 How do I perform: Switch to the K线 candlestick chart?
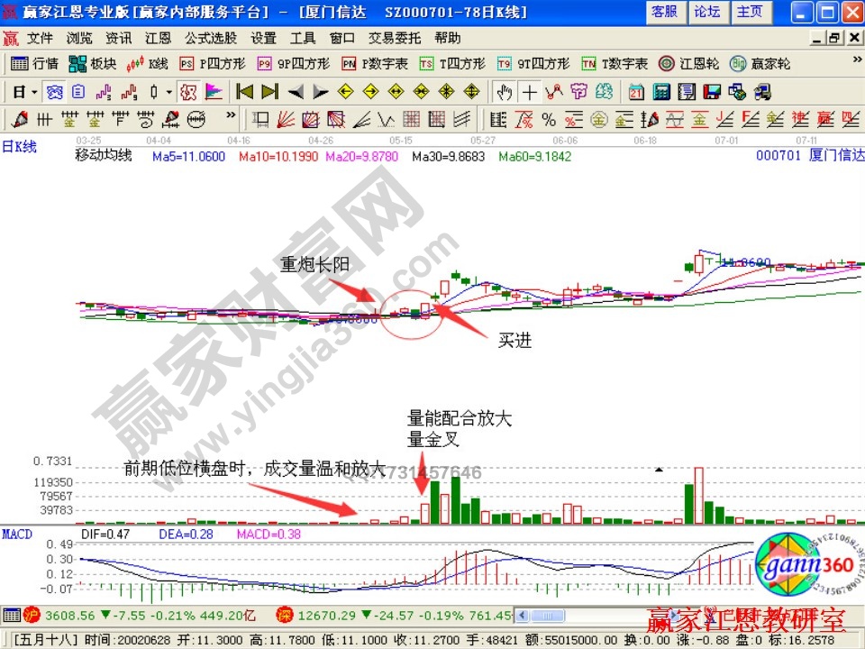(147, 64)
